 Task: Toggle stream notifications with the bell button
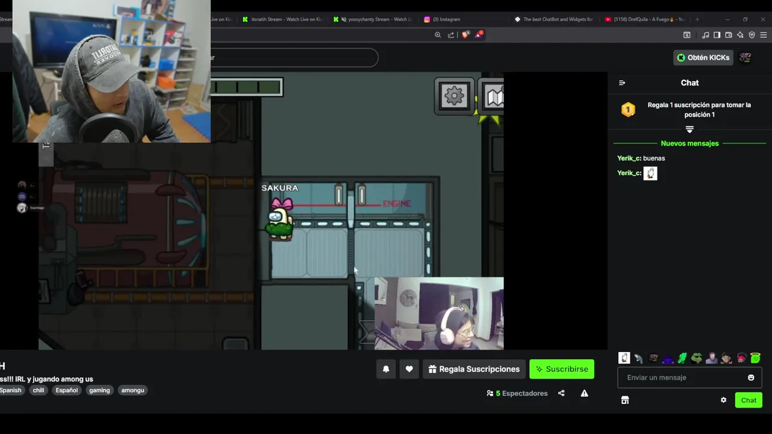(386, 369)
